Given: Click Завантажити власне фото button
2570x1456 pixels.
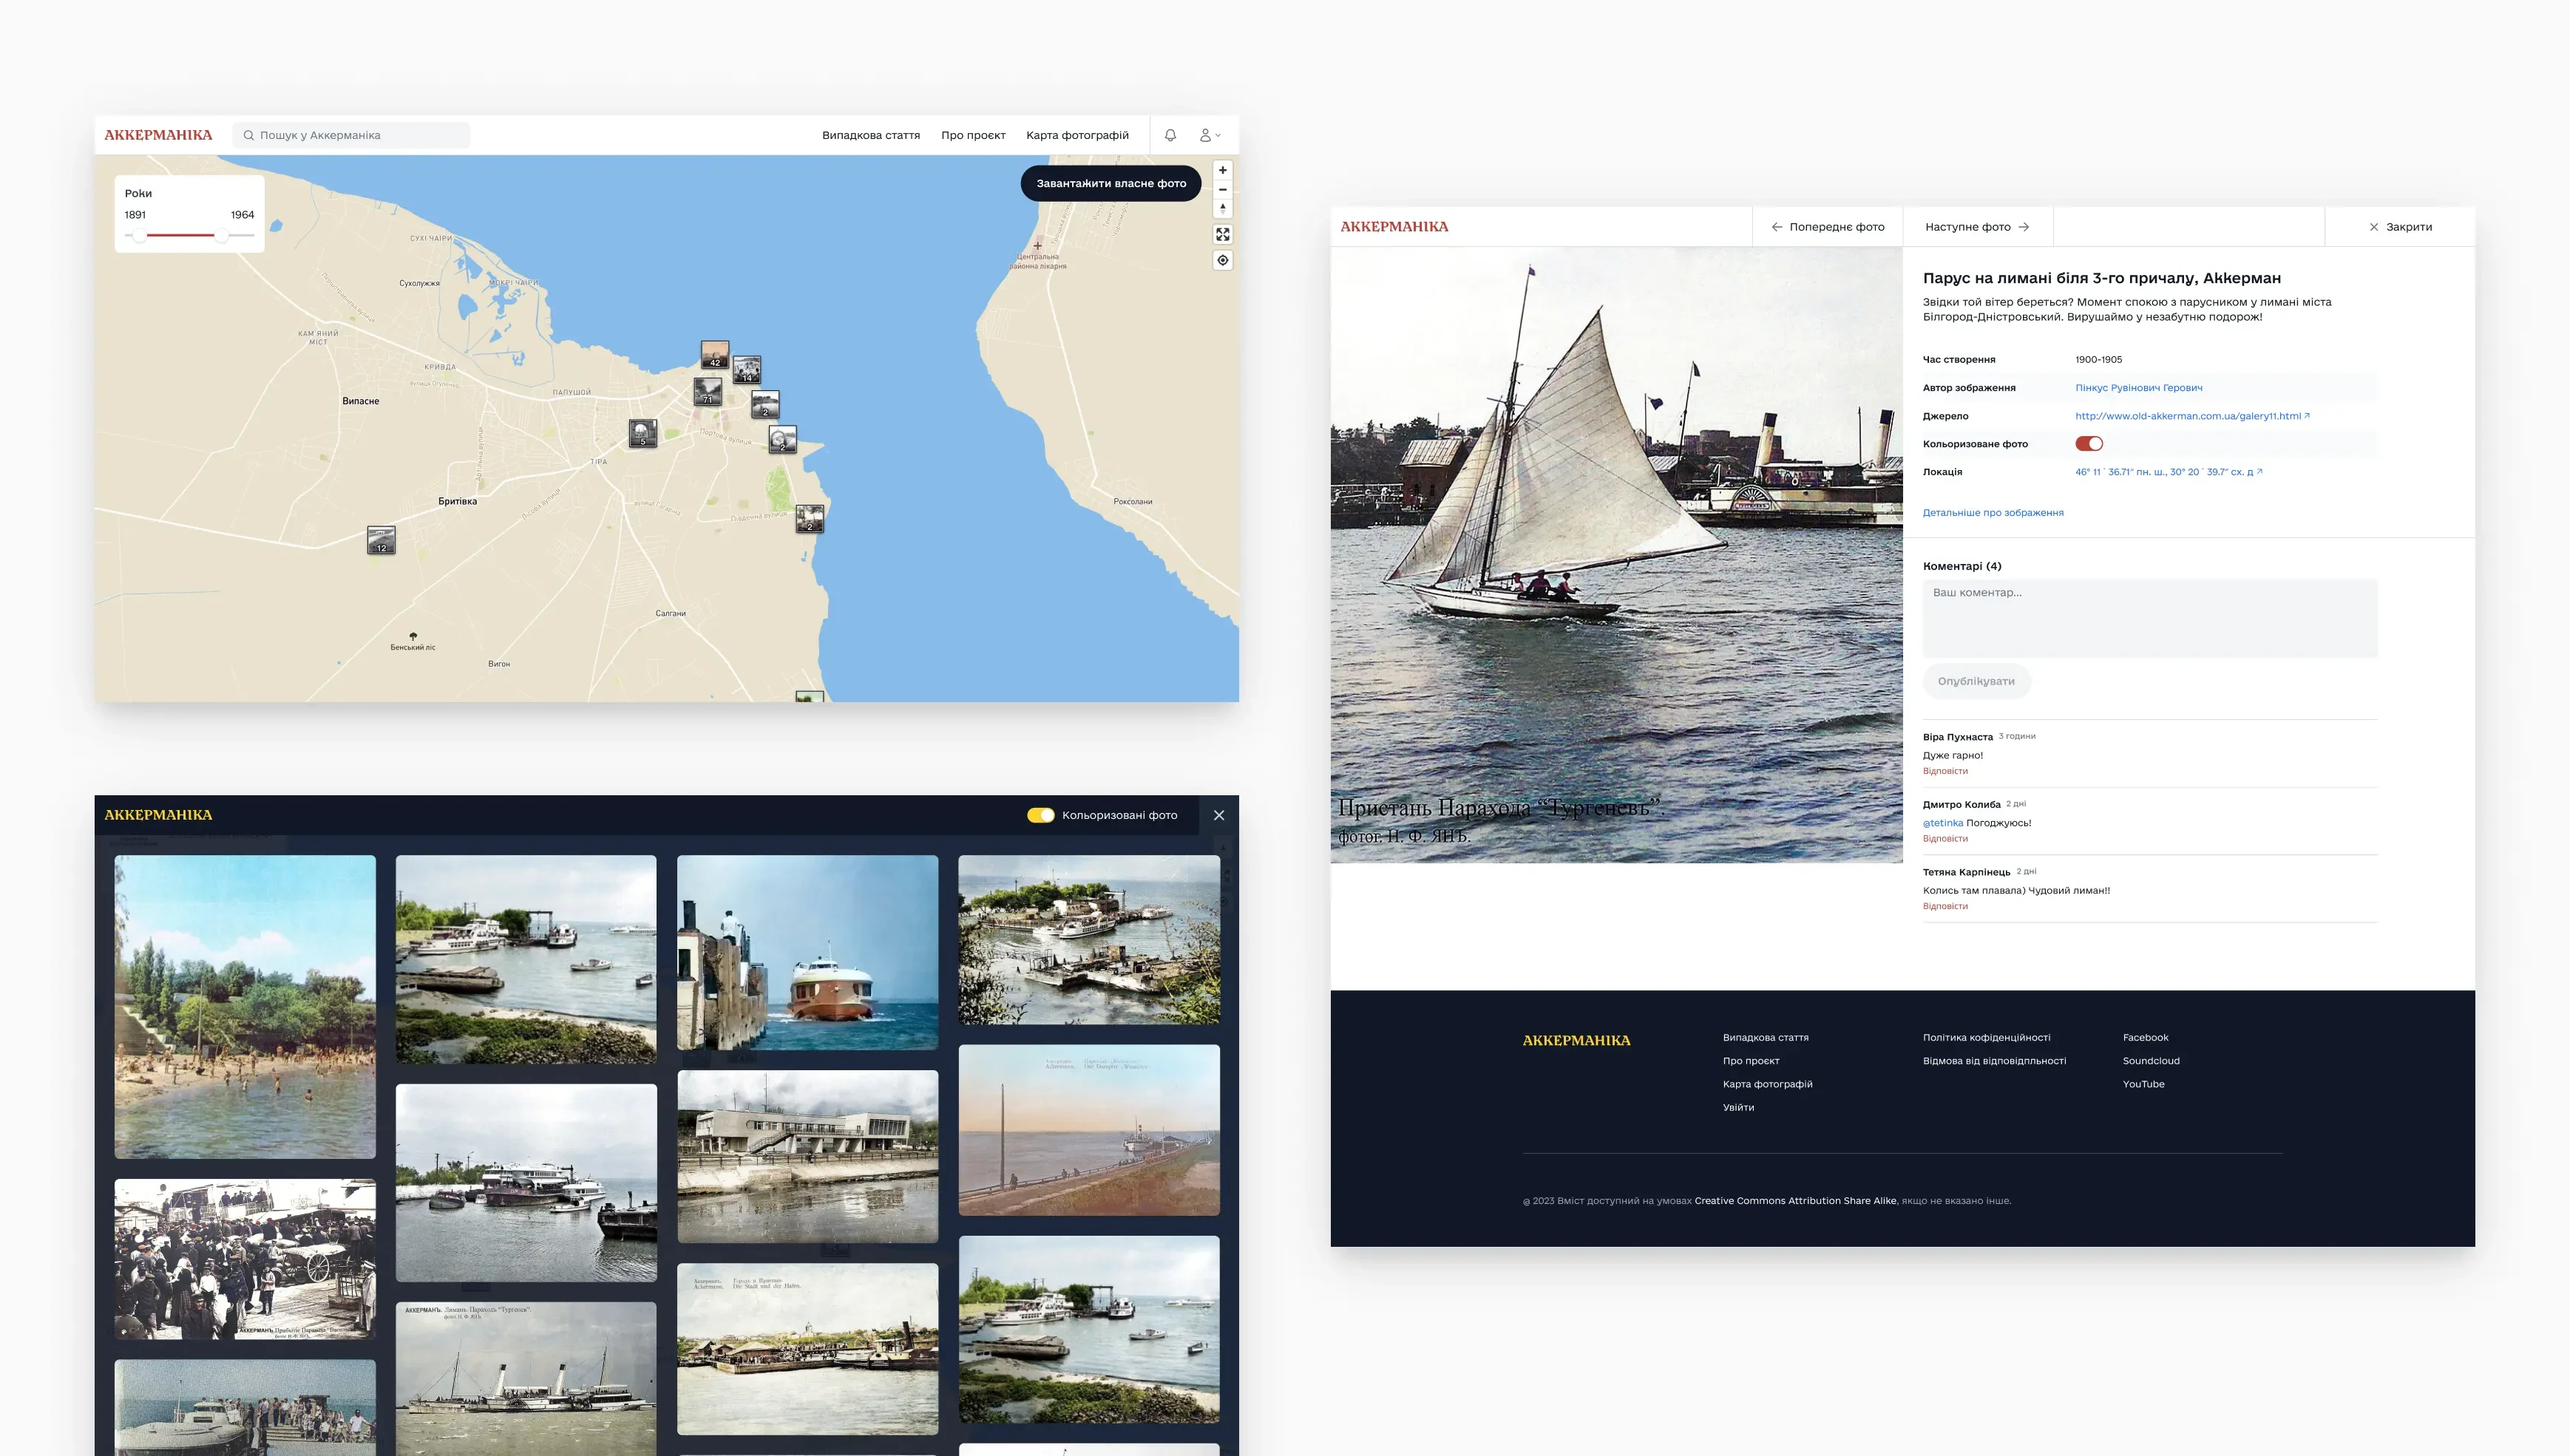Looking at the screenshot, I should click(x=1111, y=183).
